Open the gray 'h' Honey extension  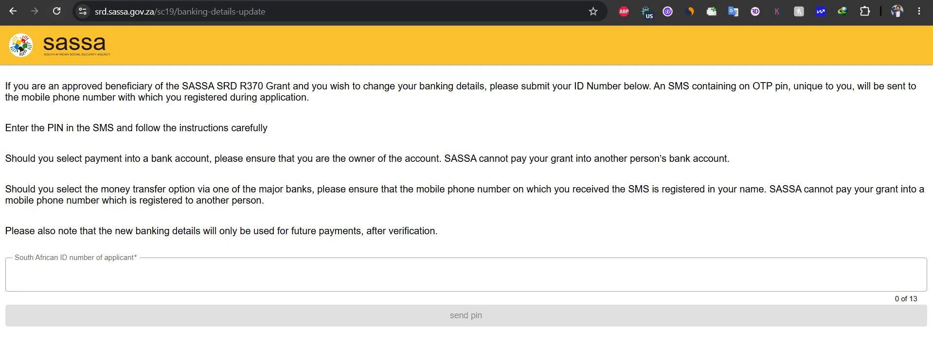799,11
